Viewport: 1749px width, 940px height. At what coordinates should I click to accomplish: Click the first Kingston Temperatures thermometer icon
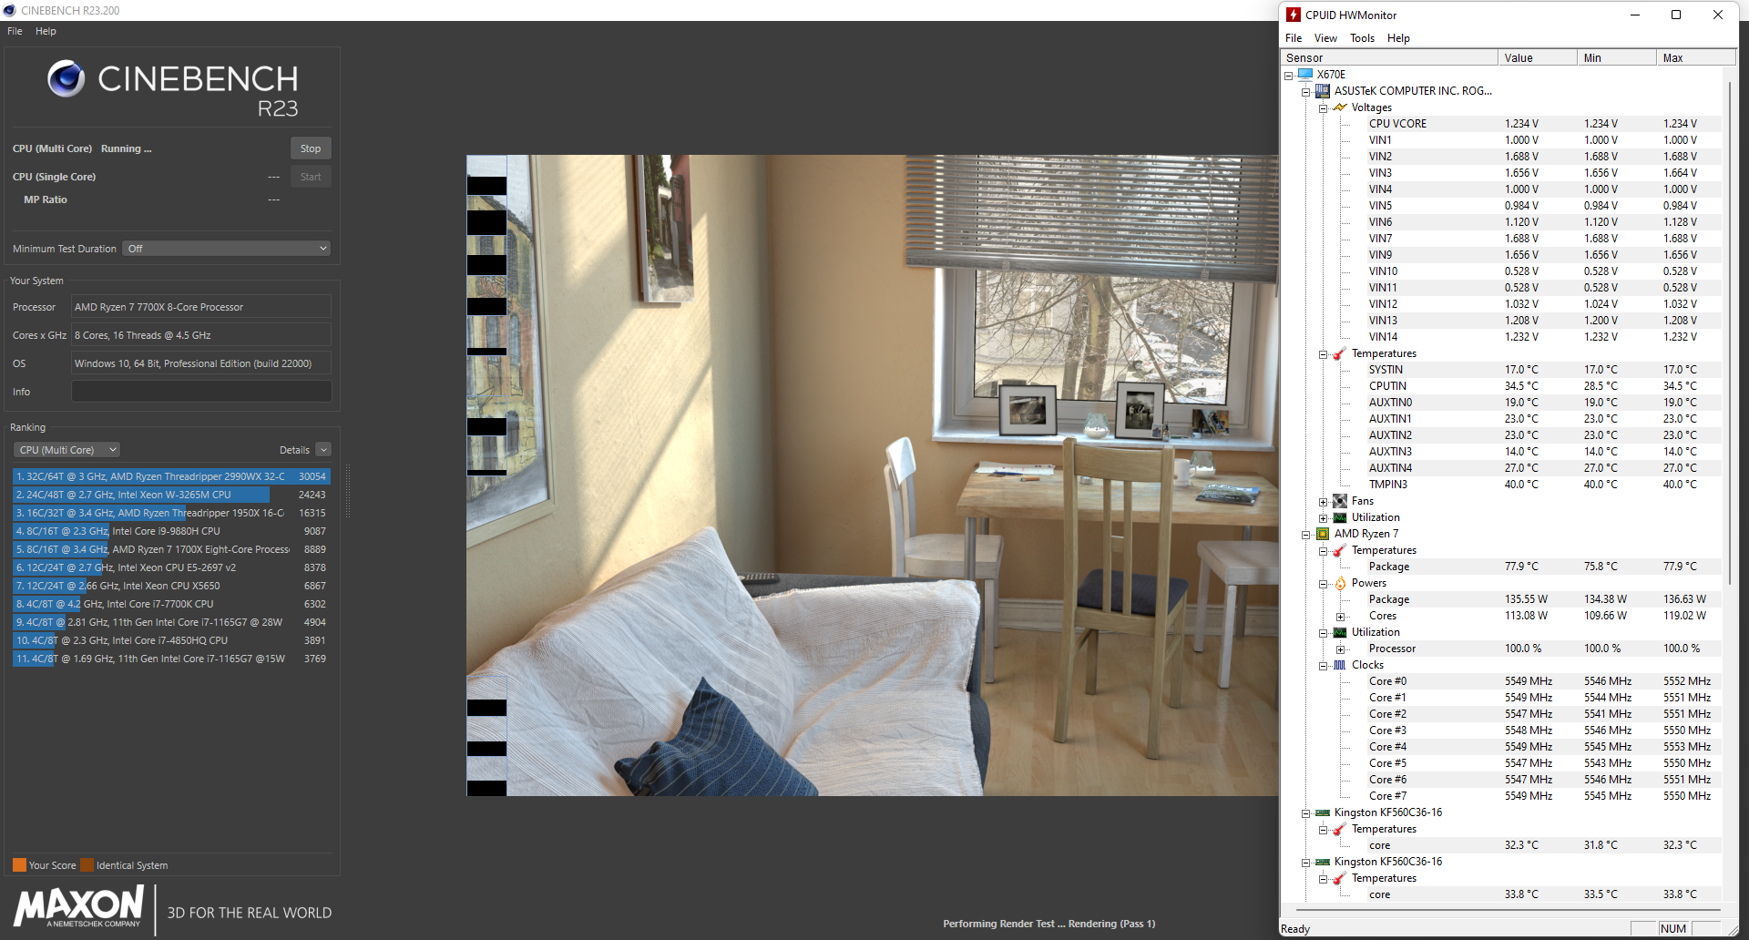point(1340,829)
